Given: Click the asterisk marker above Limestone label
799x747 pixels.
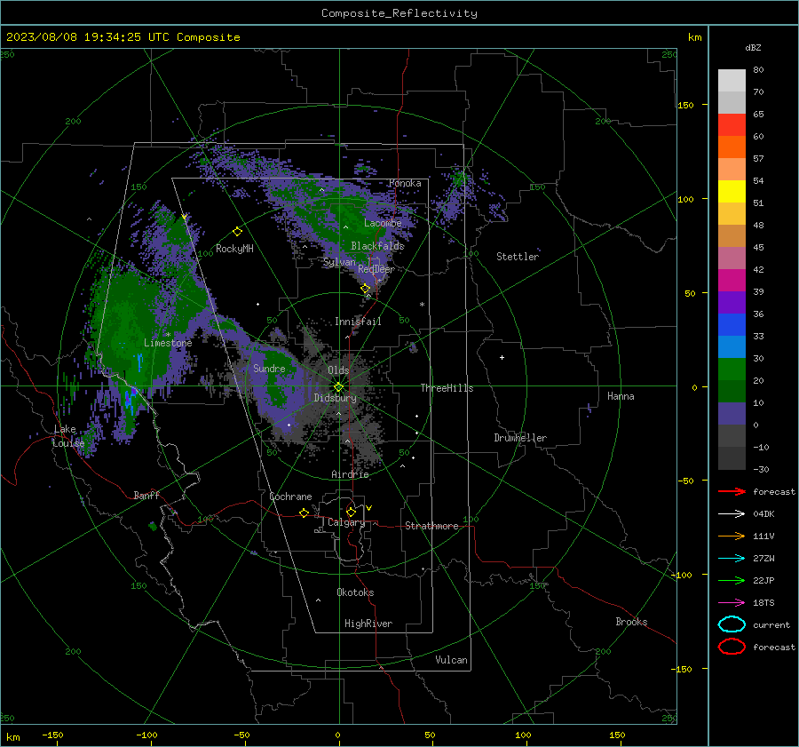Looking at the screenshot, I should 168,335.
